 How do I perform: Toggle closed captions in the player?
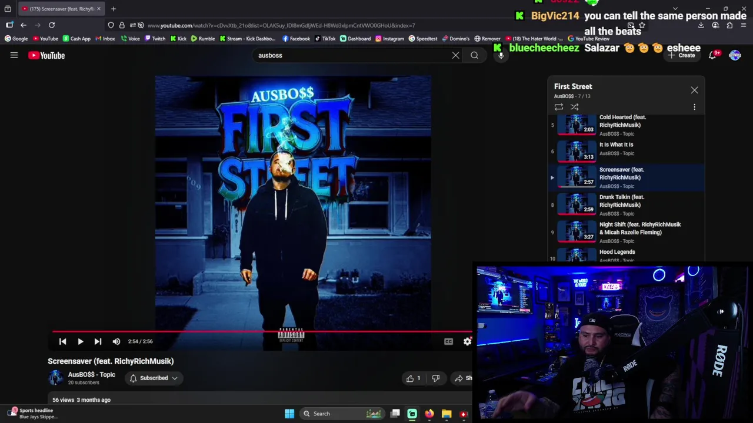coord(448,341)
